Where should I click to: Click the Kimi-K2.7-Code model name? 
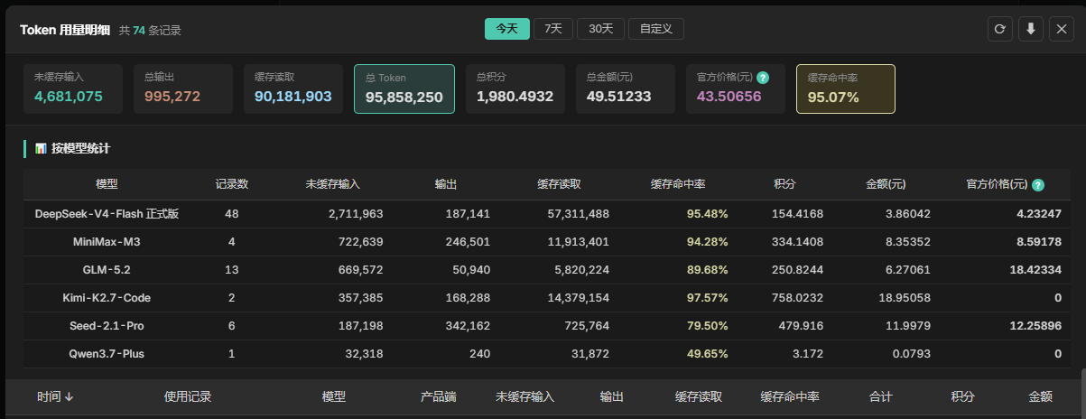[x=107, y=298]
